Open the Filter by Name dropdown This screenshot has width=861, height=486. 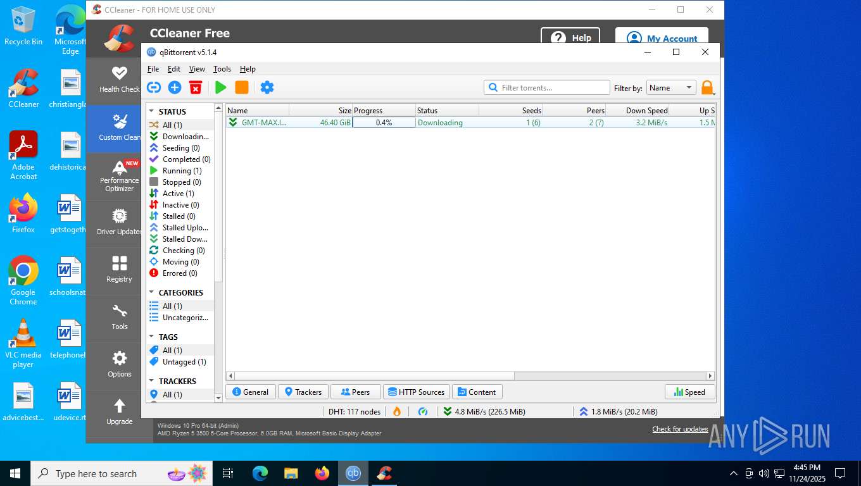tap(671, 88)
